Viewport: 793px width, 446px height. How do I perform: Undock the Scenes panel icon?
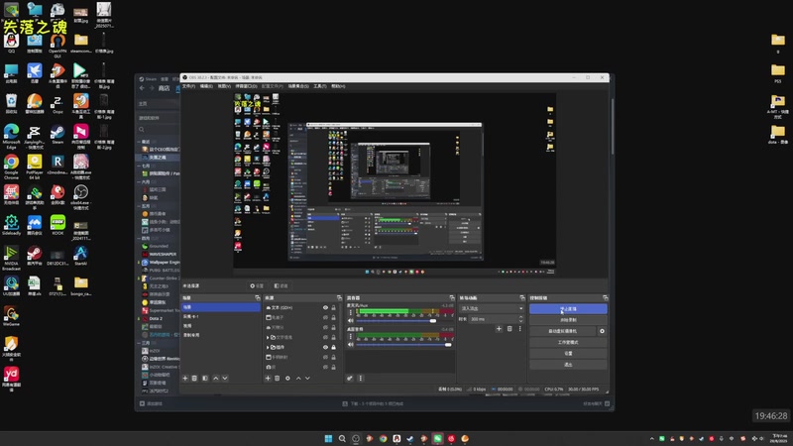(258, 298)
